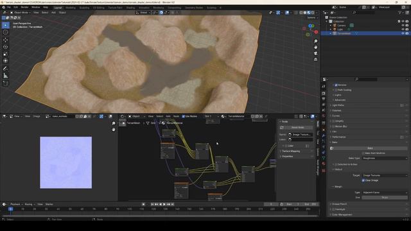Open the Playback menu in timeline
This screenshot has height=231, width=411.
point(16,204)
